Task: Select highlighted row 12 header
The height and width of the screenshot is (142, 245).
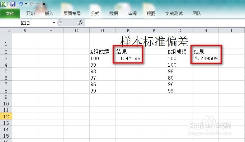Action: point(6,117)
